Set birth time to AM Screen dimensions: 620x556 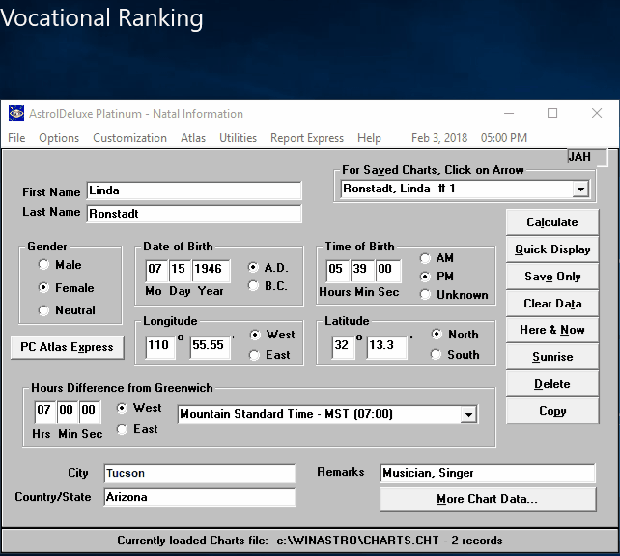425,258
